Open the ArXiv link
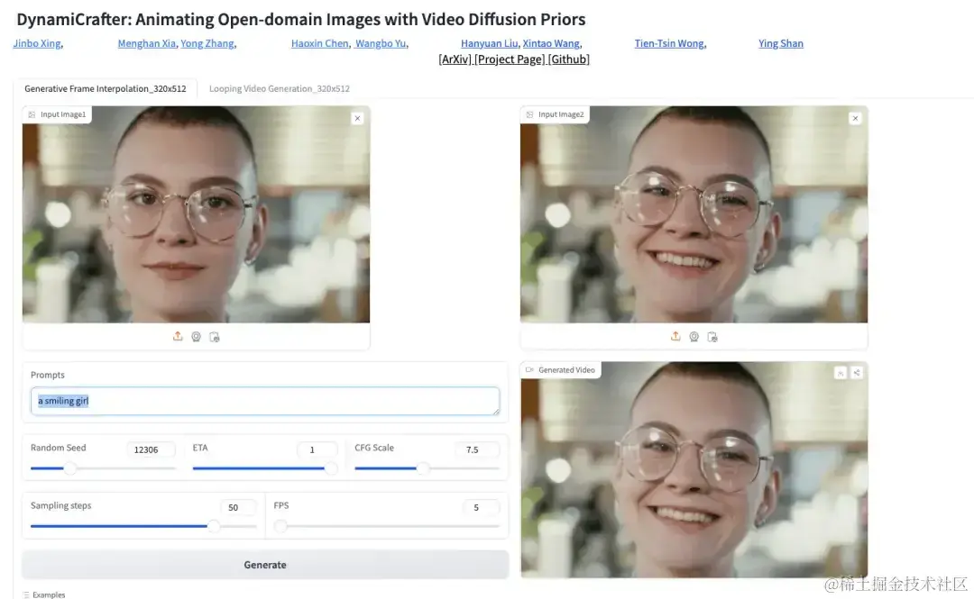 [455, 59]
